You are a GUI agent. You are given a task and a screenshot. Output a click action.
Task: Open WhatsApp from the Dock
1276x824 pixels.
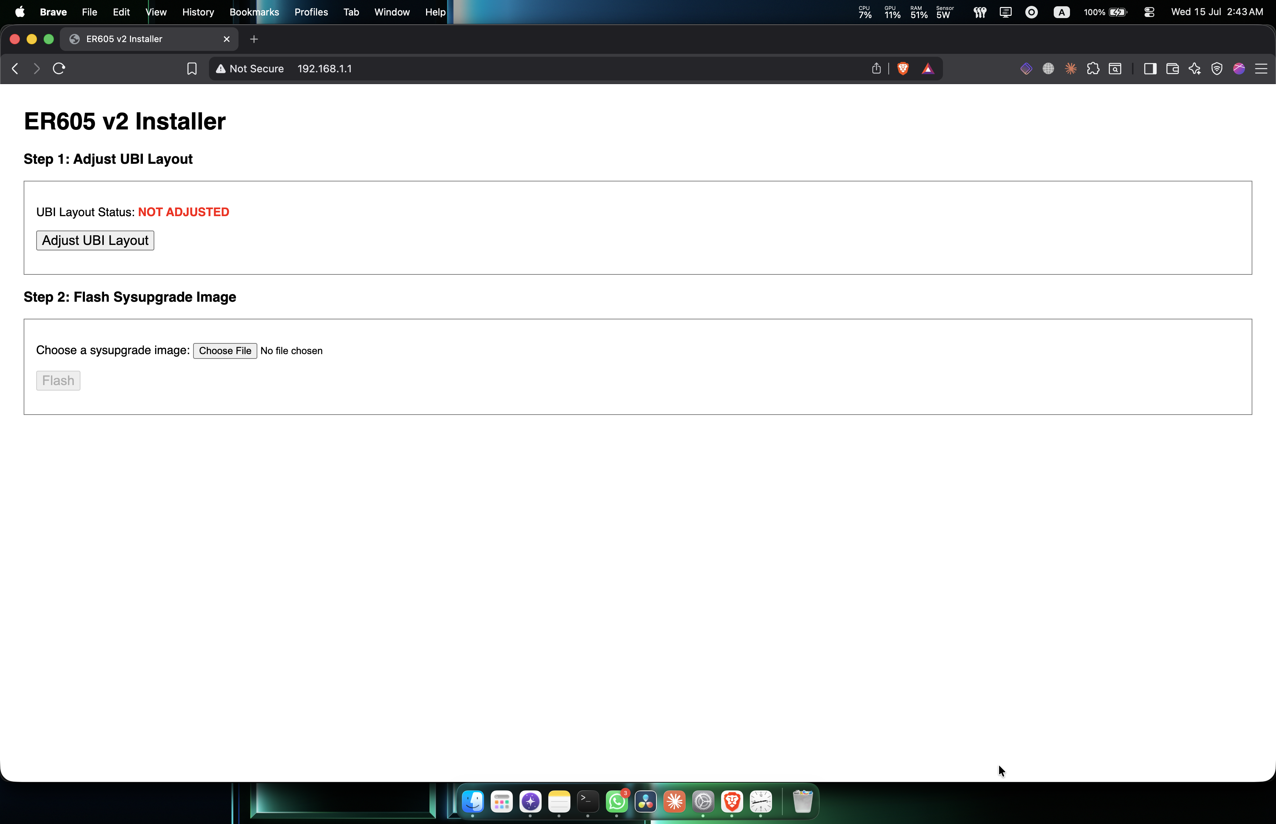[617, 802]
